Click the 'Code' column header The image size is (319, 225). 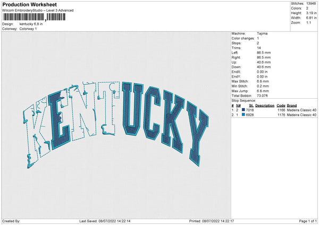pos(281,106)
